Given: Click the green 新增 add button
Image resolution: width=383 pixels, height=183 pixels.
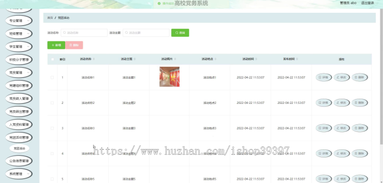Looking at the screenshot, I should tap(56, 45).
